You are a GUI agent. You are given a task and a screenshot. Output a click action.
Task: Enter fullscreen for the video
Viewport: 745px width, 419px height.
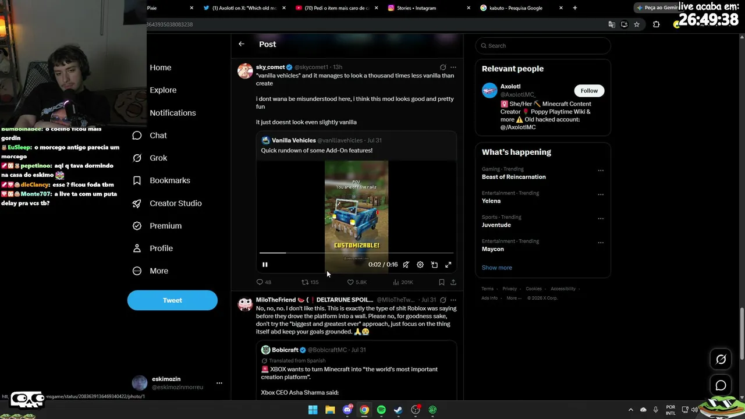pyautogui.click(x=448, y=265)
